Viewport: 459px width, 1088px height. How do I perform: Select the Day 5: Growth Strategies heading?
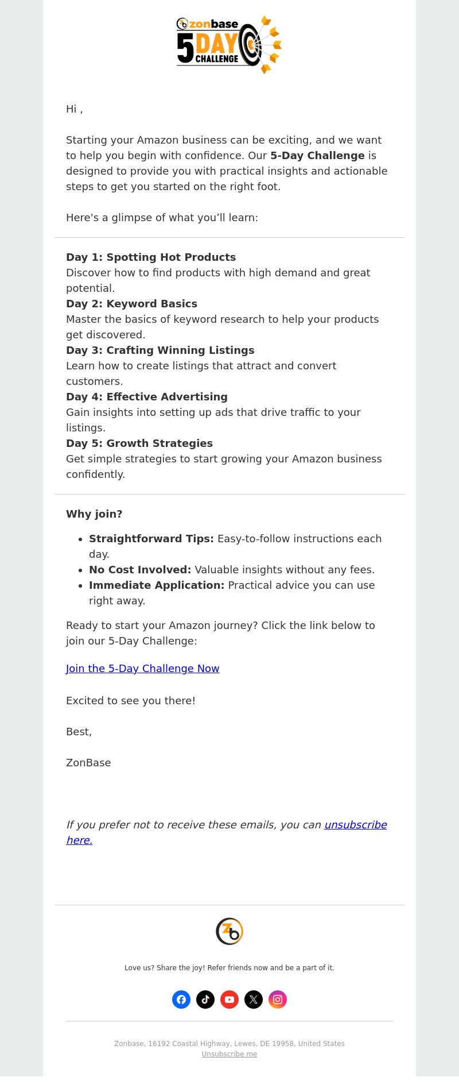tap(139, 443)
